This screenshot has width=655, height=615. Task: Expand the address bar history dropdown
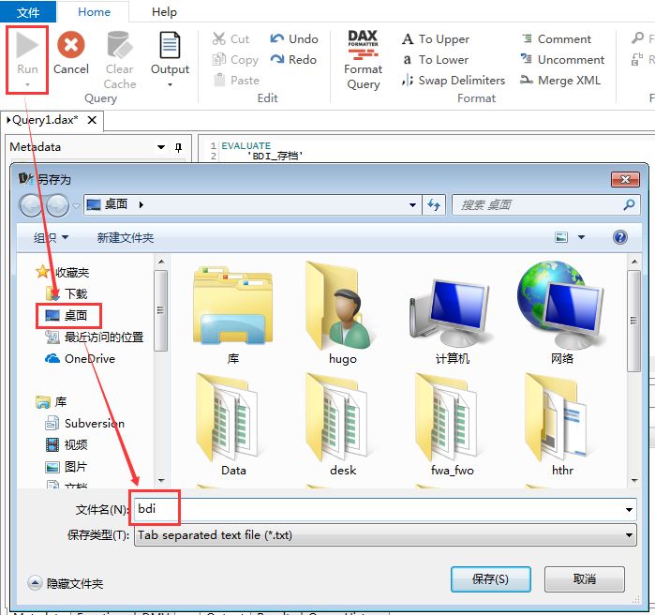pos(412,205)
